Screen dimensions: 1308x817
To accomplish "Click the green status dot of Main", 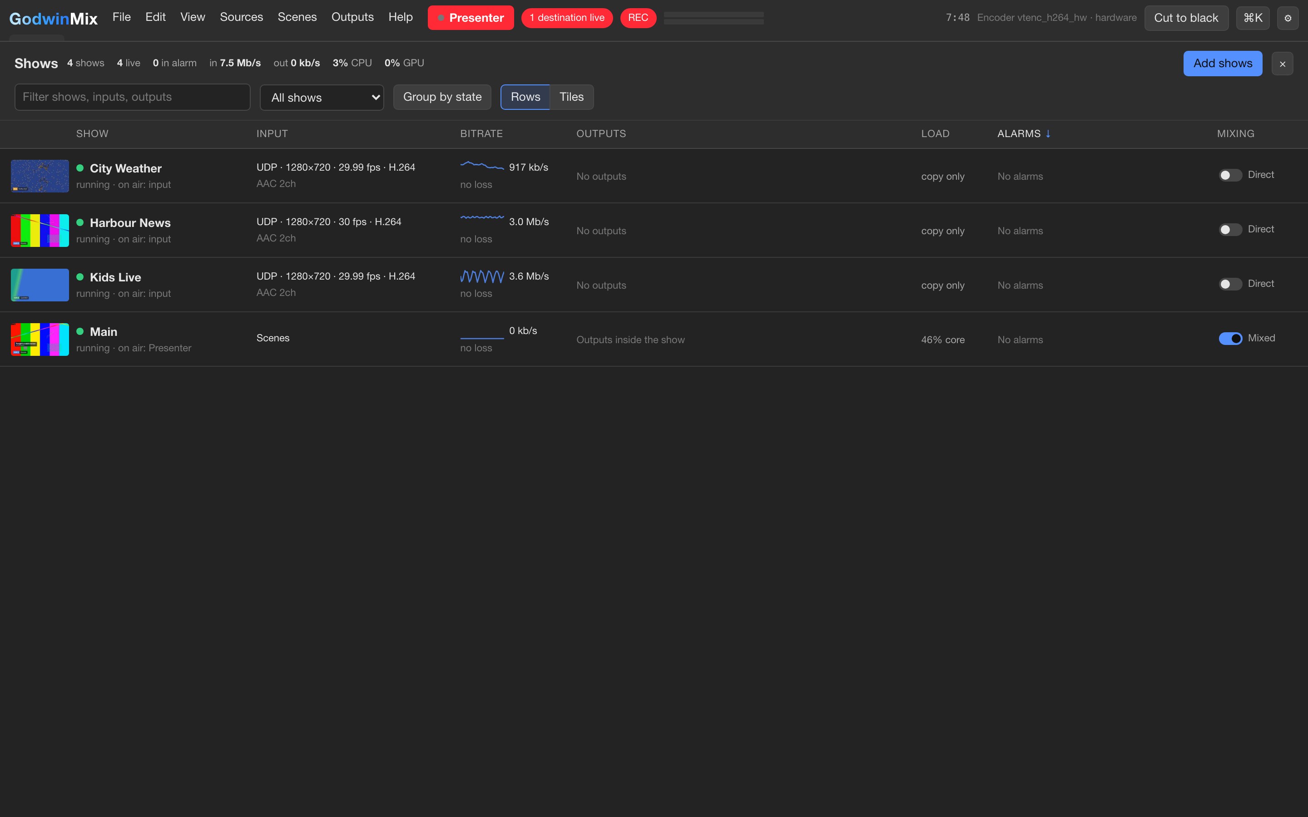I will (x=80, y=332).
